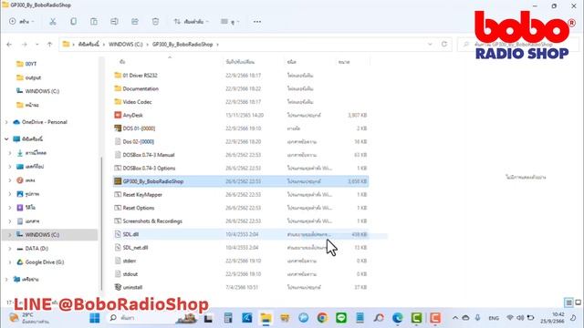Open the Sort dropdown menu

[x=192, y=22]
